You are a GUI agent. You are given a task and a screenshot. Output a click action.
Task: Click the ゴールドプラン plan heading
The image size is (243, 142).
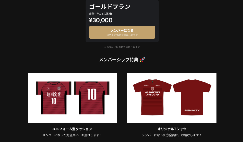(x=110, y=7)
